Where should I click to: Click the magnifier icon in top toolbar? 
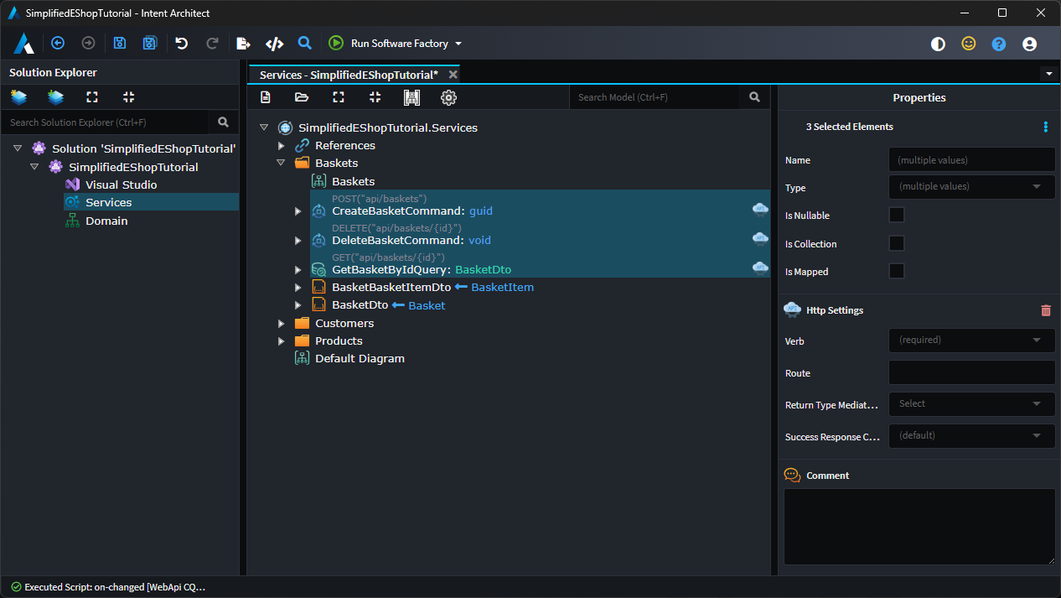tap(305, 44)
